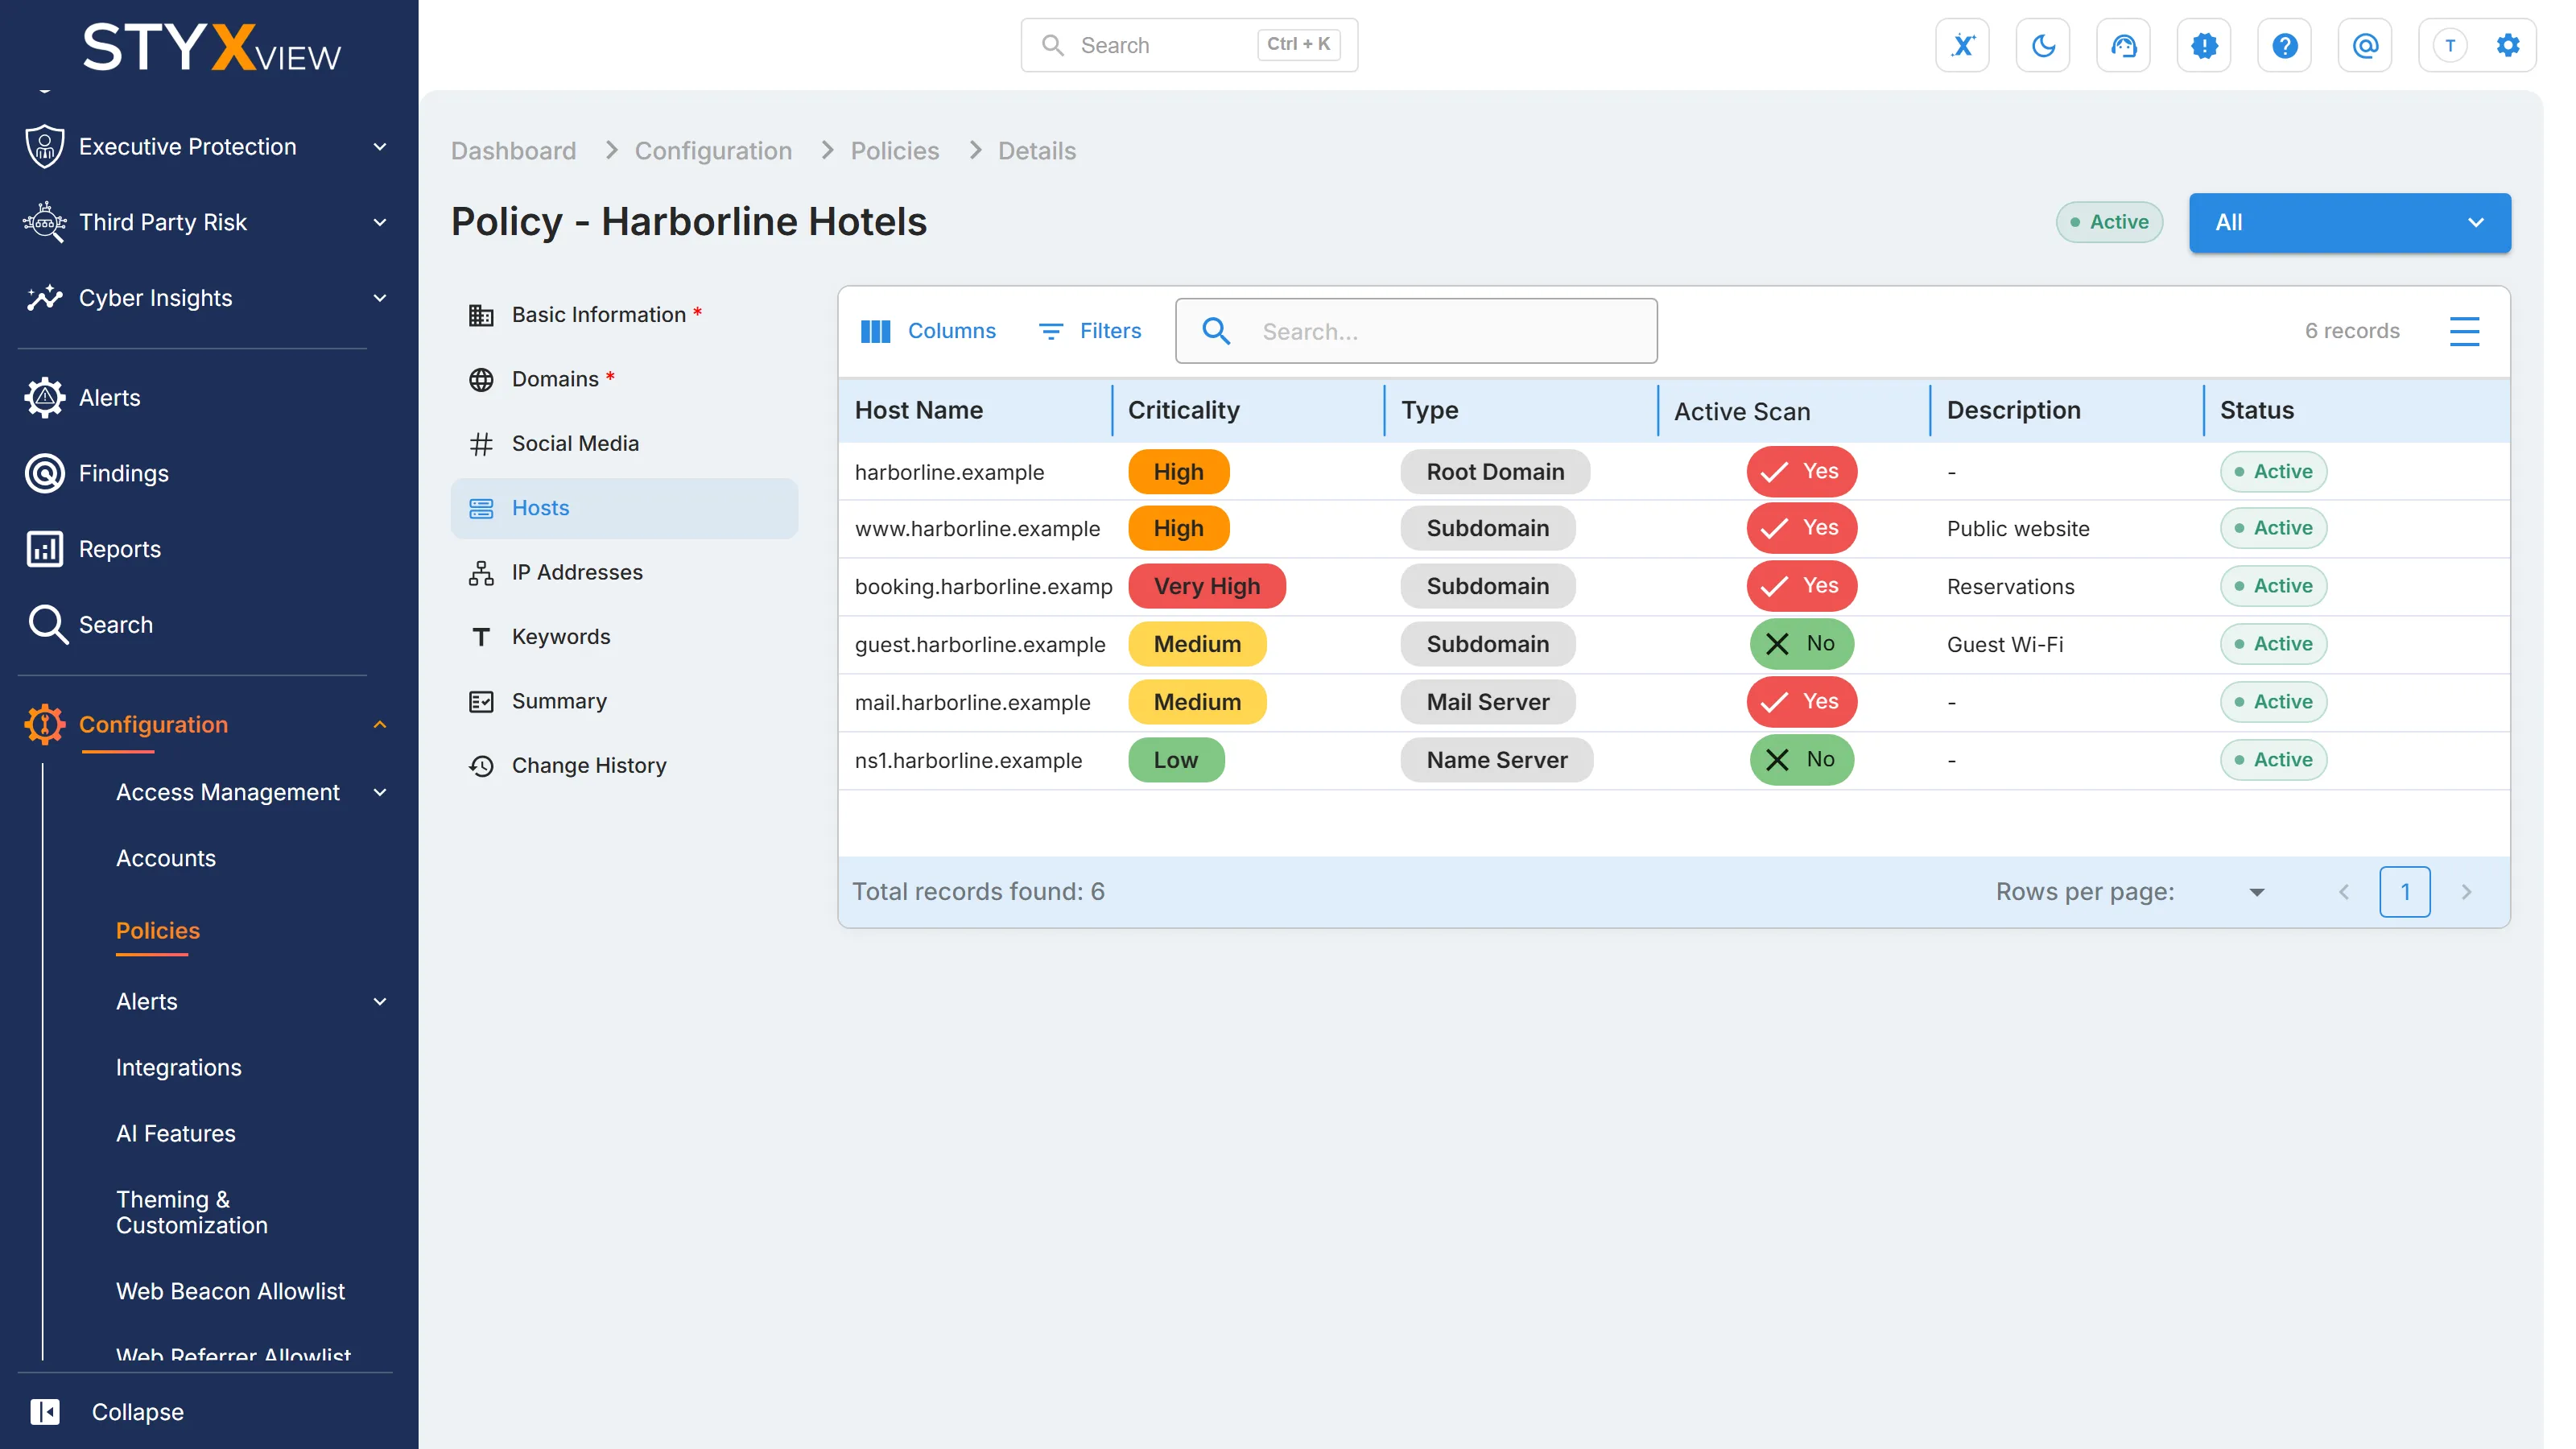Collapse the Configuration section chevron
2576x1449 pixels.
pos(380,724)
